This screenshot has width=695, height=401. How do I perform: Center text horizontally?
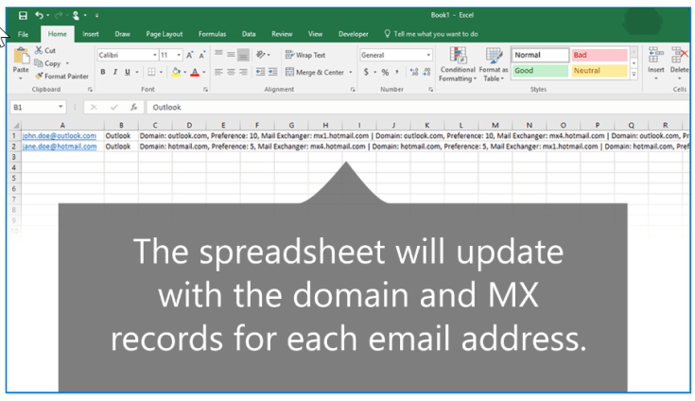click(231, 72)
